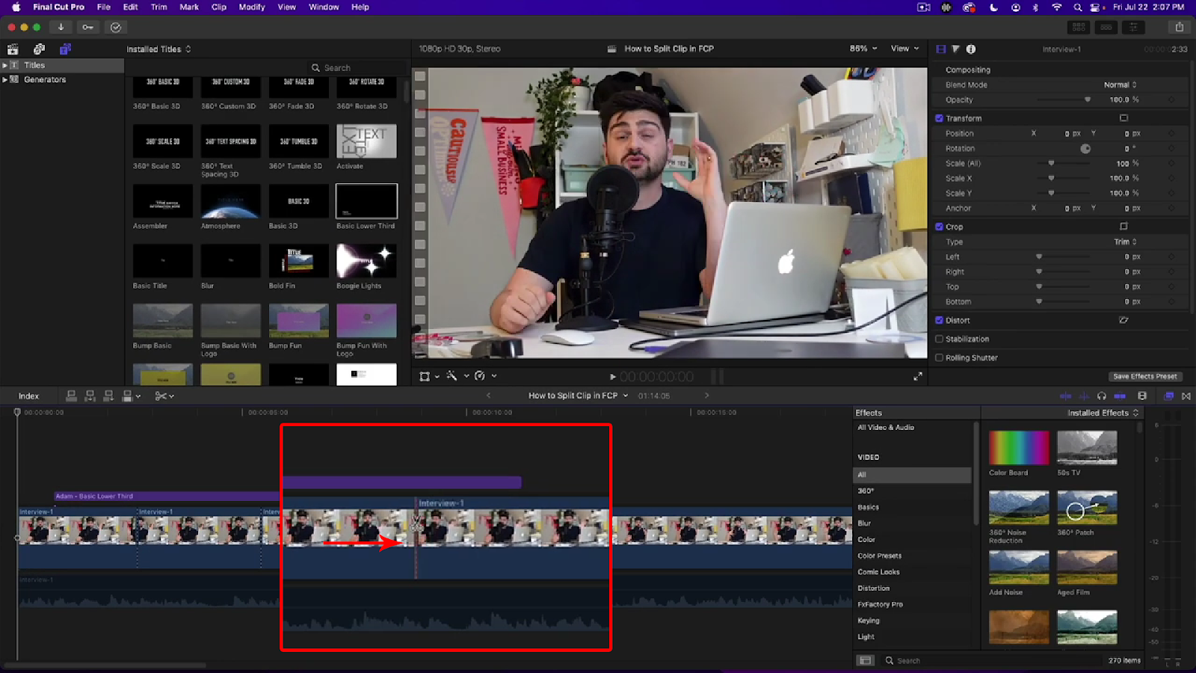
Task: Click the Connect clip to primary storyline icon
Action: 72,396
